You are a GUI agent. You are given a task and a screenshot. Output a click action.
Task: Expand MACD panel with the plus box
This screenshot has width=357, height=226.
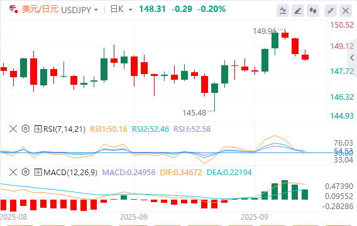click(x=38, y=172)
